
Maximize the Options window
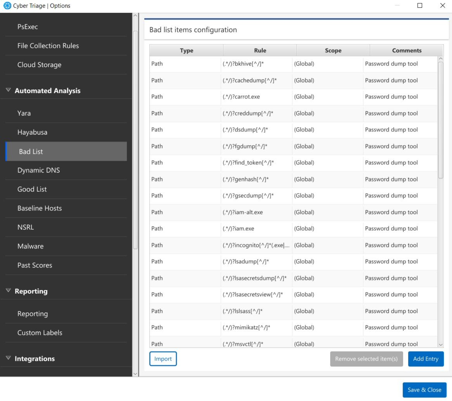(420, 6)
